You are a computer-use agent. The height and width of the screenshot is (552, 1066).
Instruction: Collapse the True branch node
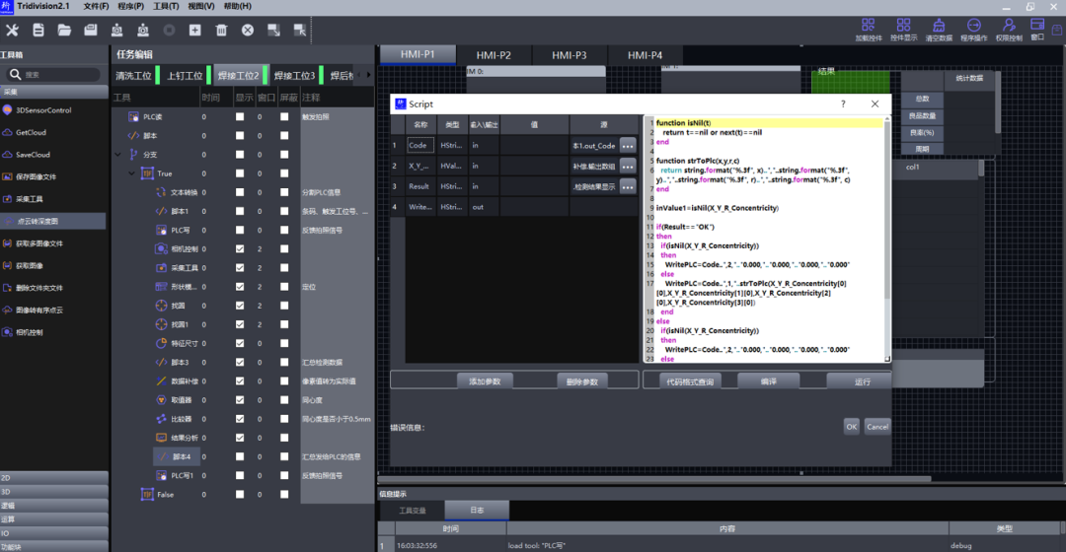(132, 173)
